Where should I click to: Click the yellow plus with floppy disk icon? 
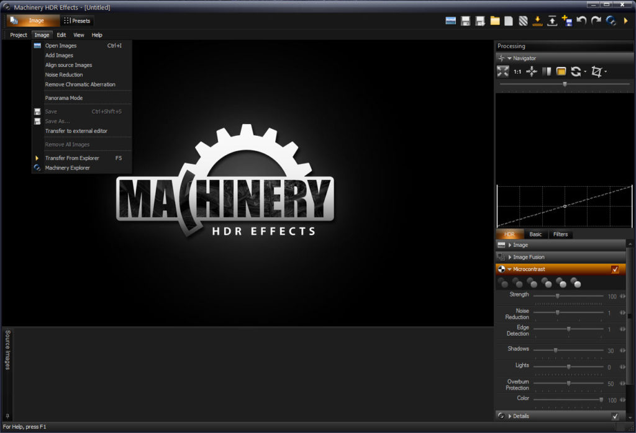(x=566, y=20)
